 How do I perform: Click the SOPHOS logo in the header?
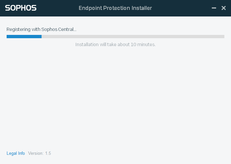coord(21,8)
